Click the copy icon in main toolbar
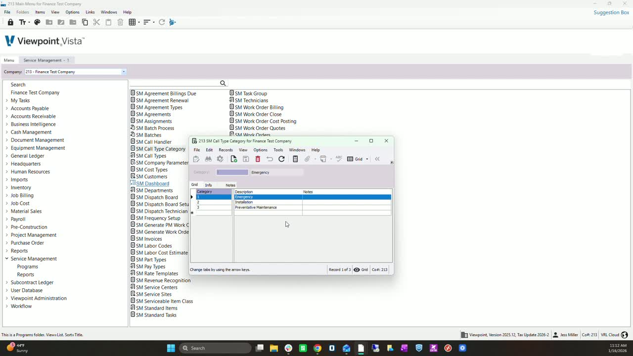Viewport: 633px width, 356px height. 85,22
